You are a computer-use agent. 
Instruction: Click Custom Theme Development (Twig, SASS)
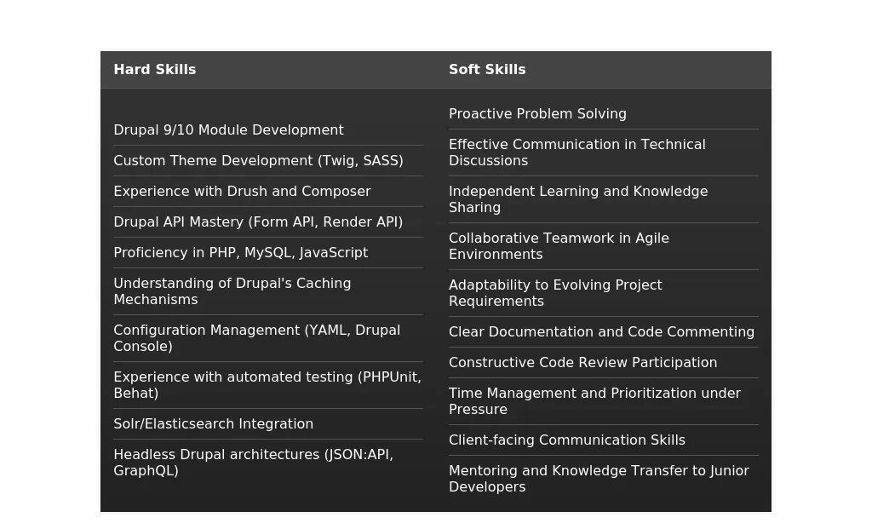pyautogui.click(x=258, y=161)
